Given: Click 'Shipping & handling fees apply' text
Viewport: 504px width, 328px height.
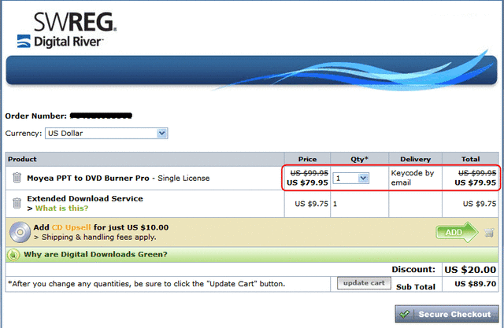Looking at the screenshot, I should 98,238.
